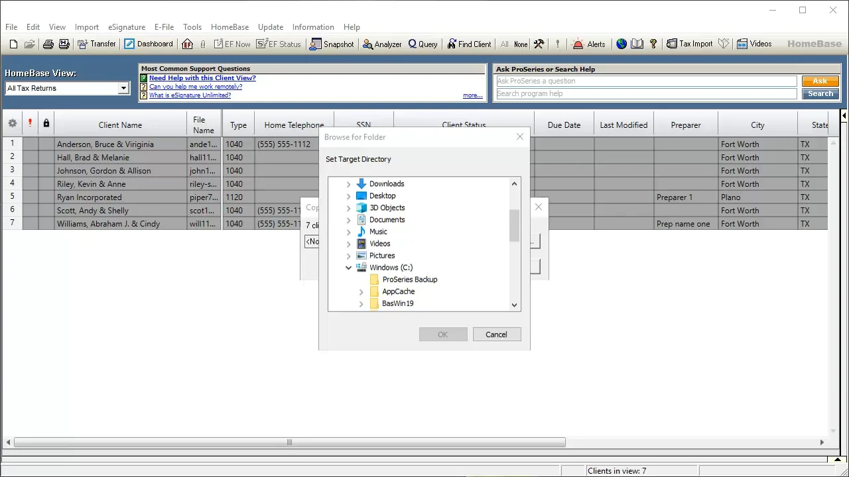Open the E-File menu
Viewport: 849px width, 477px height.
[164, 27]
